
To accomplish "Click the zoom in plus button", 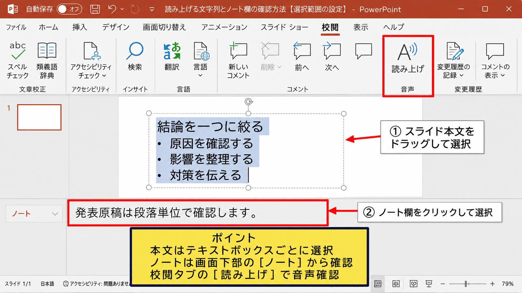I will (492, 284).
